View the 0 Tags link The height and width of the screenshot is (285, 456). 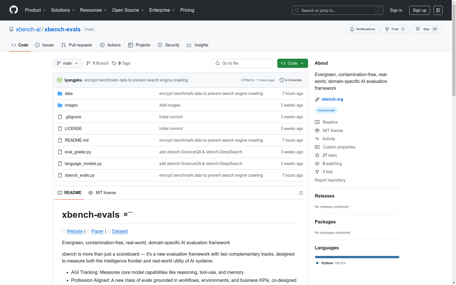(121, 63)
